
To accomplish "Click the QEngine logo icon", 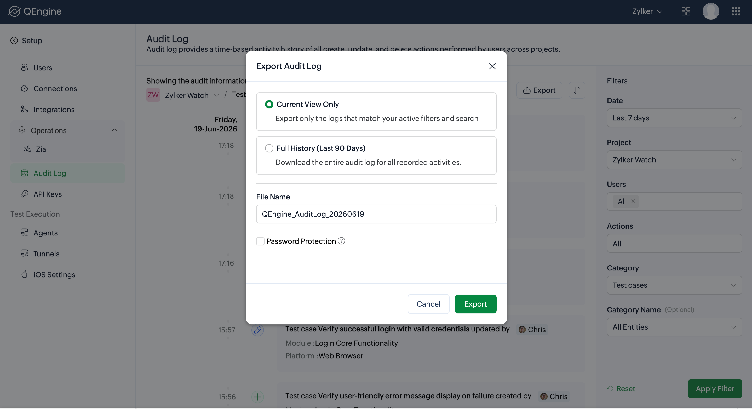I will pyautogui.click(x=14, y=11).
